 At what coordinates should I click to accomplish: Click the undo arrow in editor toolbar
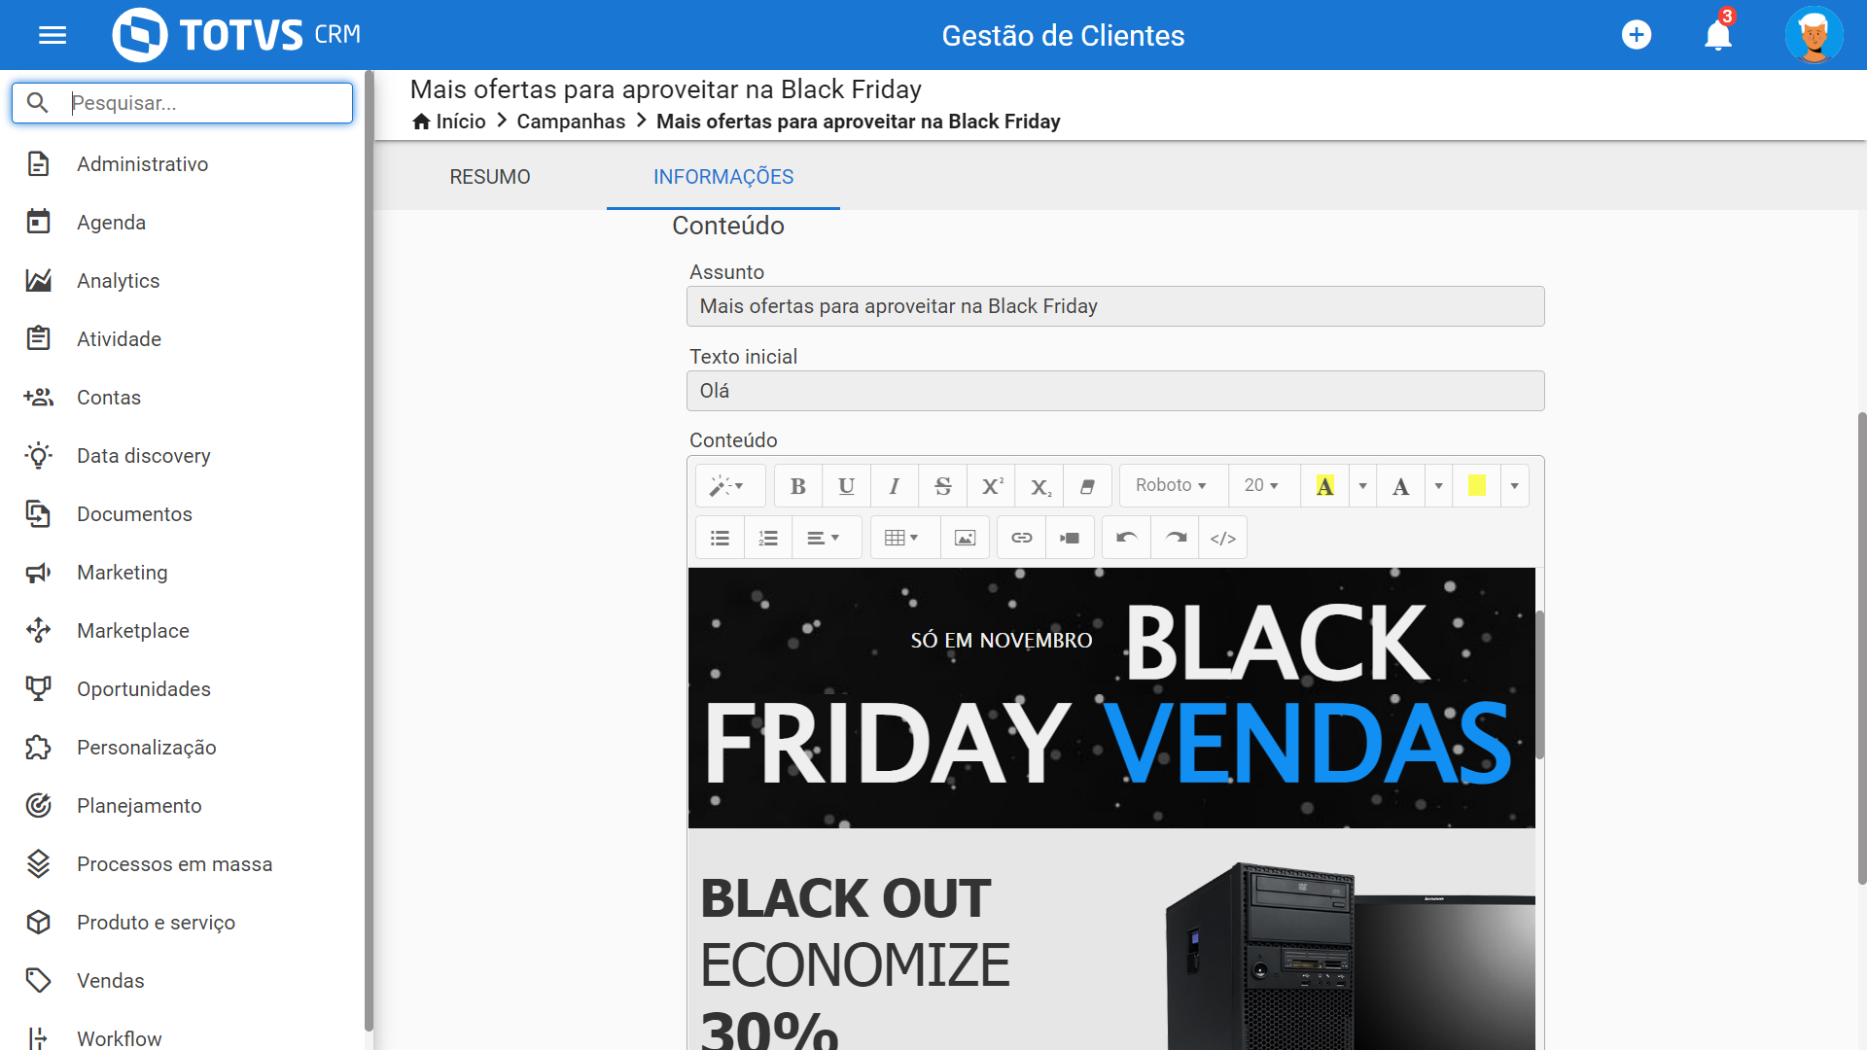(x=1126, y=538)
